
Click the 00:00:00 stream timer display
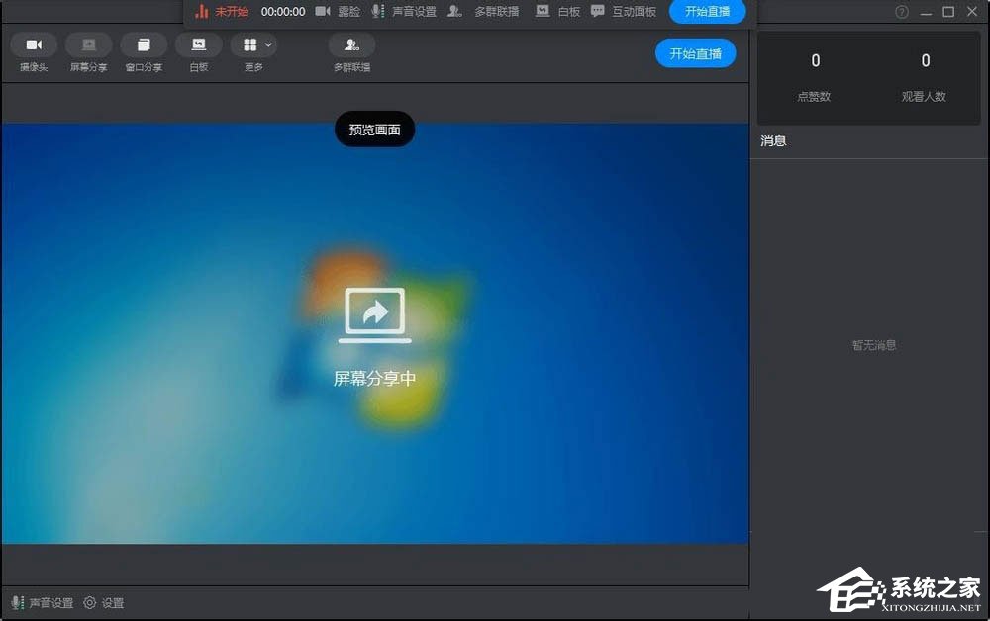[282, 12]
